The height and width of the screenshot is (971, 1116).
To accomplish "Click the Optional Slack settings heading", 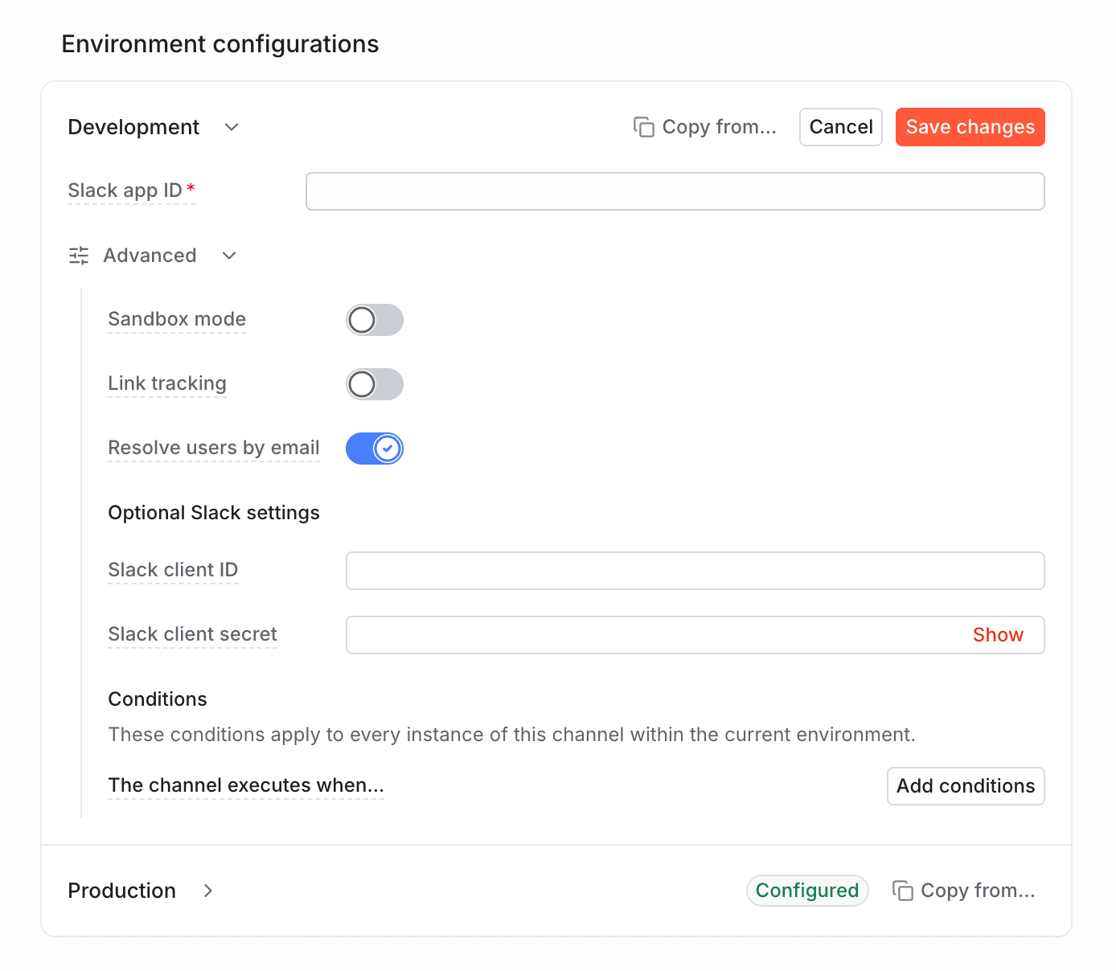I will [x=214, y=513].
